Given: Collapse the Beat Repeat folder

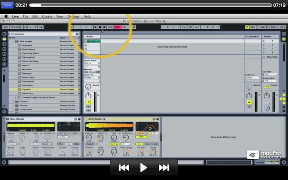Looking at the screenshot, I should (14, 41).
